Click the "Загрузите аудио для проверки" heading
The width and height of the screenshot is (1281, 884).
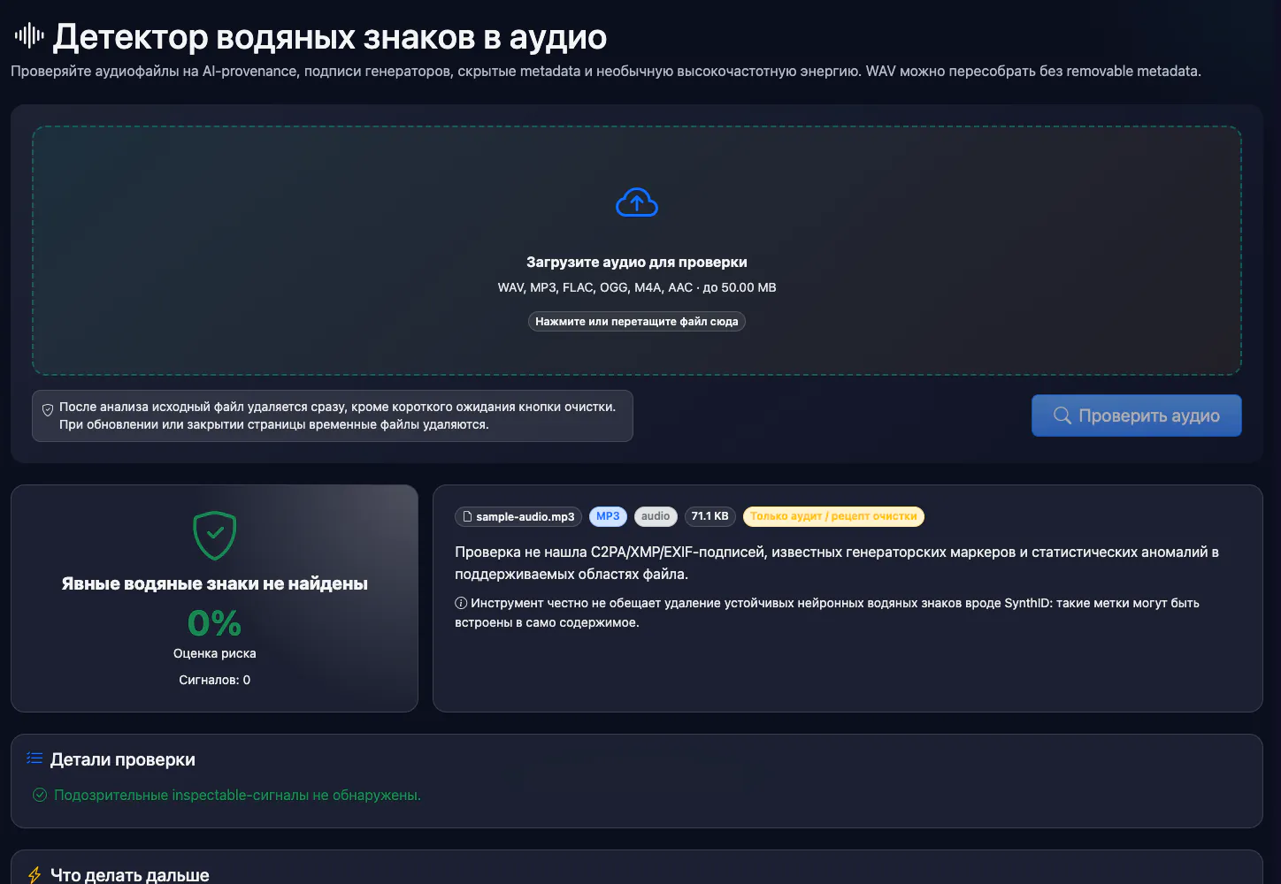coord(637,262)
